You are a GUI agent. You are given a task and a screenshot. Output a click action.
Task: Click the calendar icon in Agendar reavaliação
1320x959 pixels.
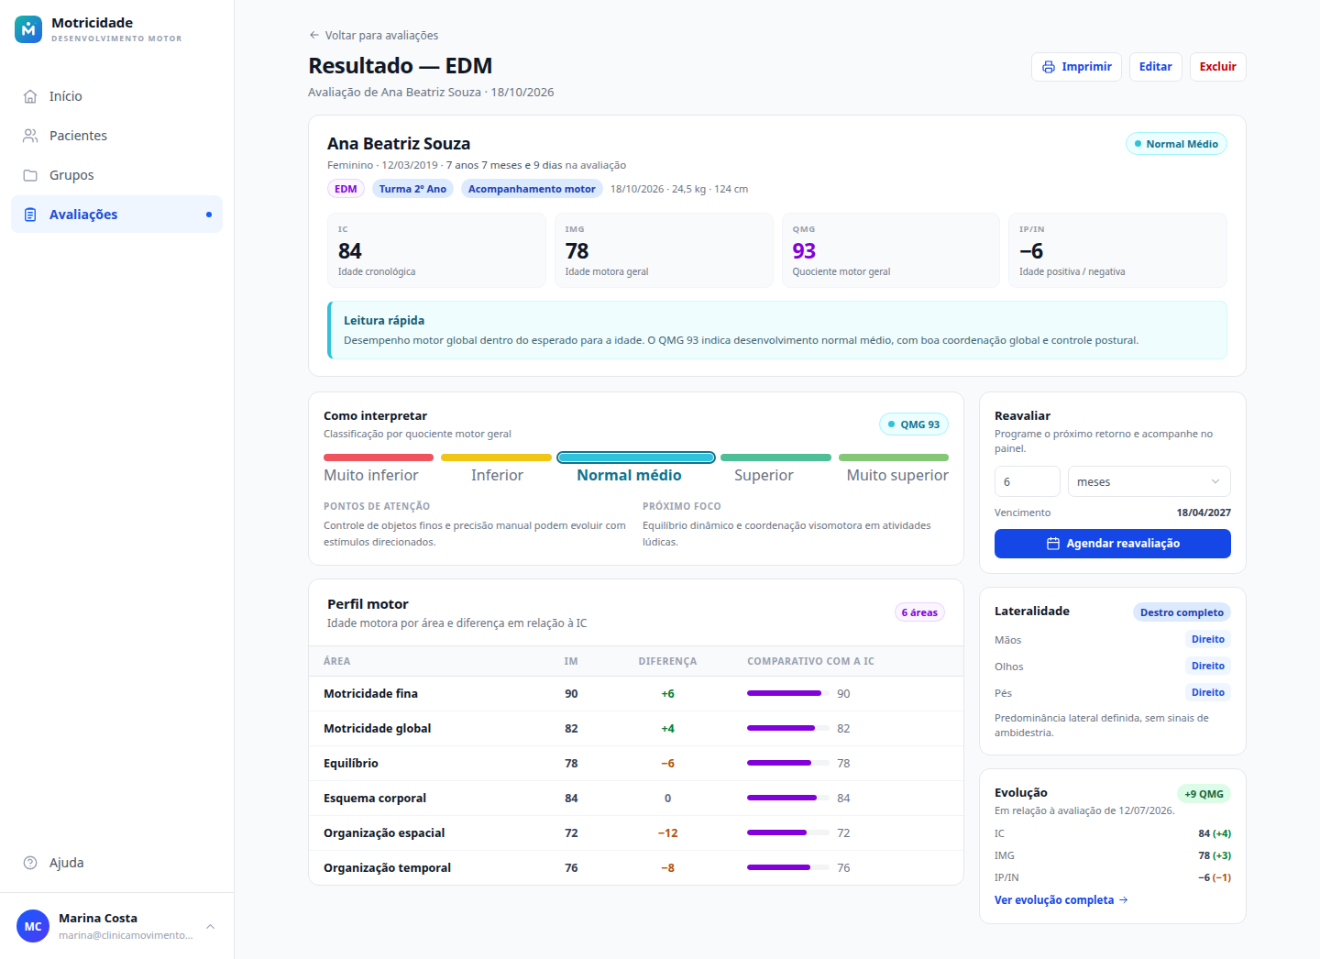tap(1053, 544)
